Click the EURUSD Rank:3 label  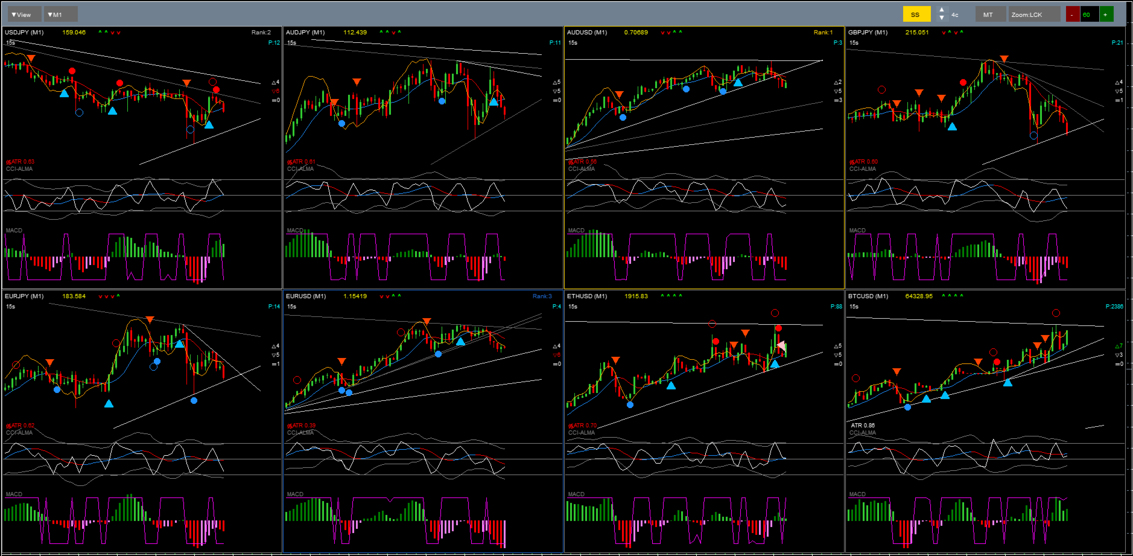[542, 296]
